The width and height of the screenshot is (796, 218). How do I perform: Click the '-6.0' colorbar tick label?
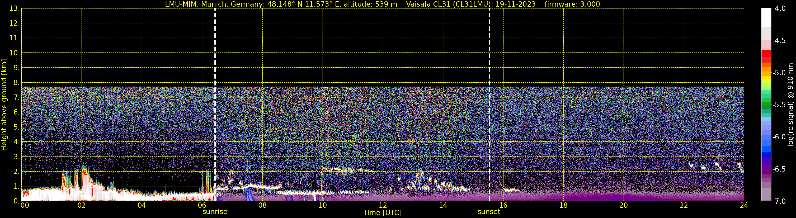coord(779,137)
